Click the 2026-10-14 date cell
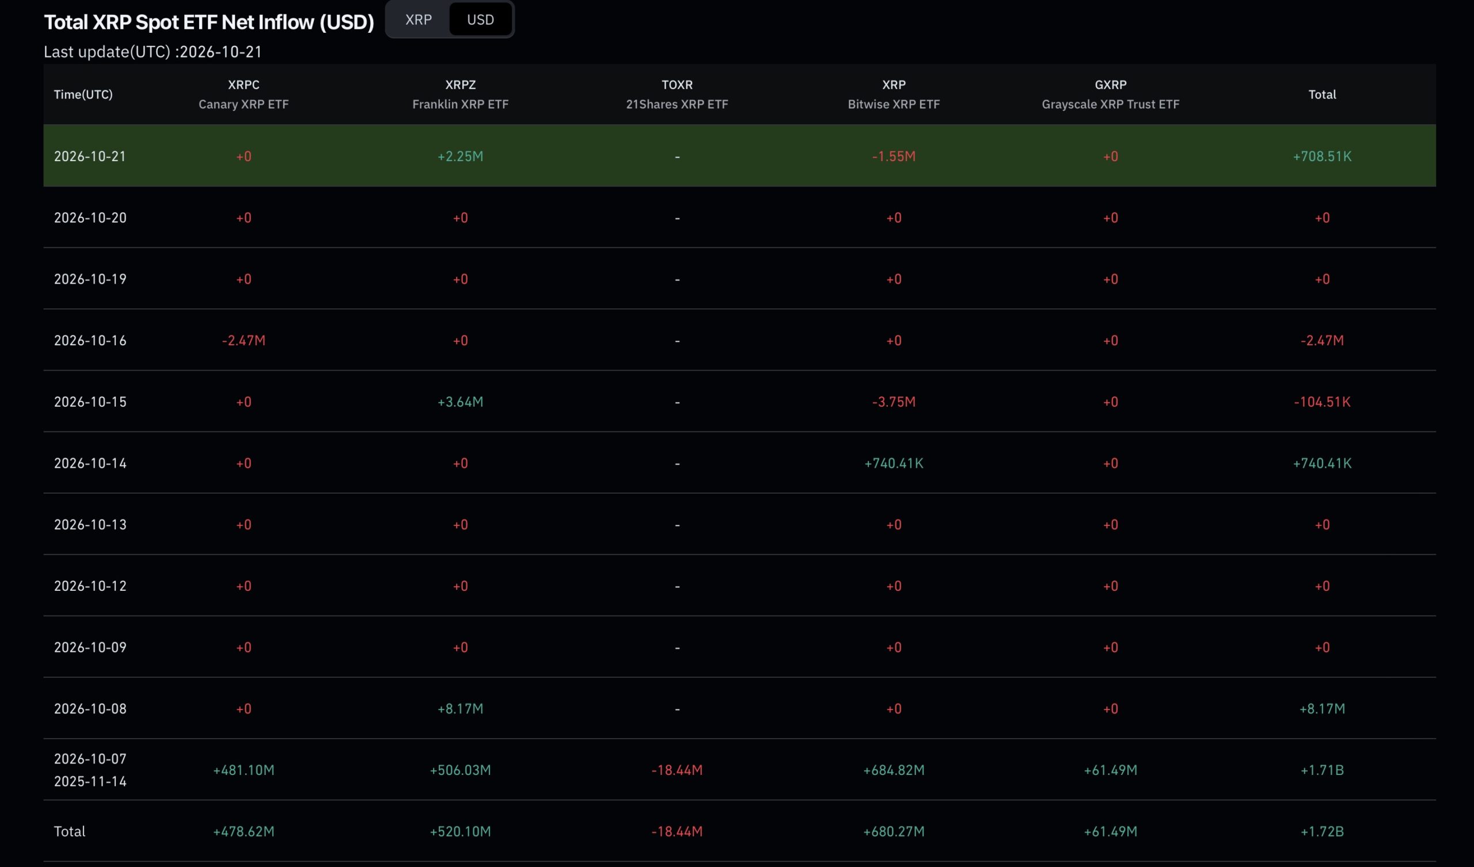 click(x=90, y=464)
